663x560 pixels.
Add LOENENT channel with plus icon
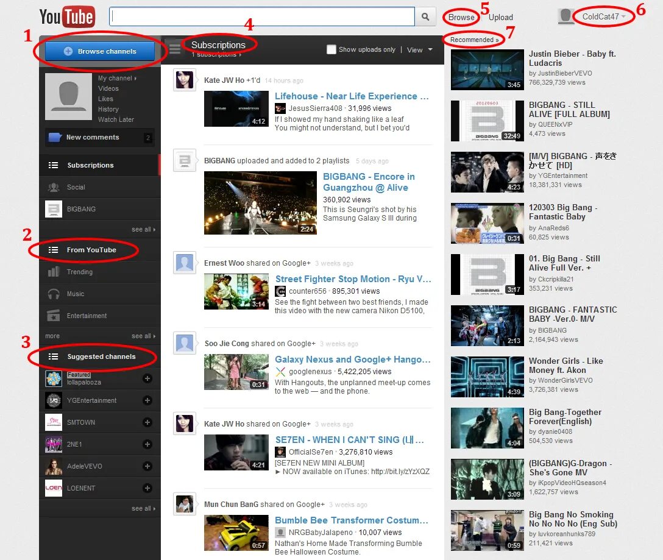tap(147, 488)
